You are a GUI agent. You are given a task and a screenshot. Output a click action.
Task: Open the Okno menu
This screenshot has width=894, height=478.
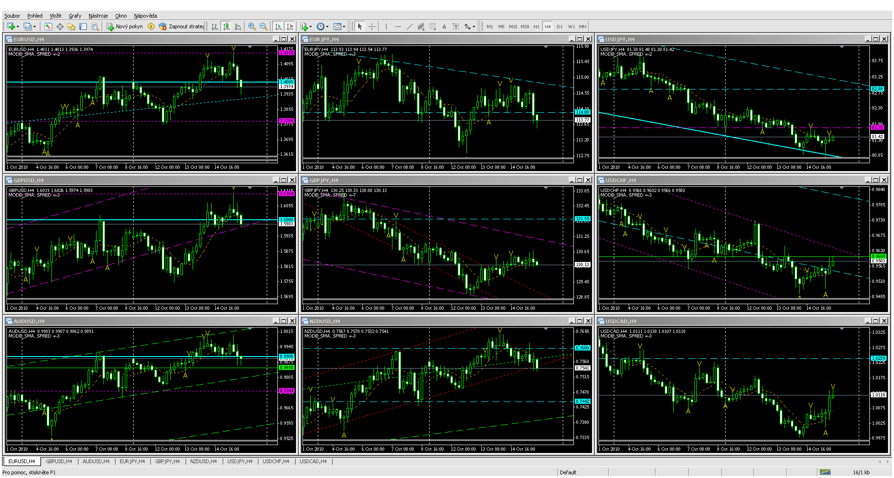[121, 16]
